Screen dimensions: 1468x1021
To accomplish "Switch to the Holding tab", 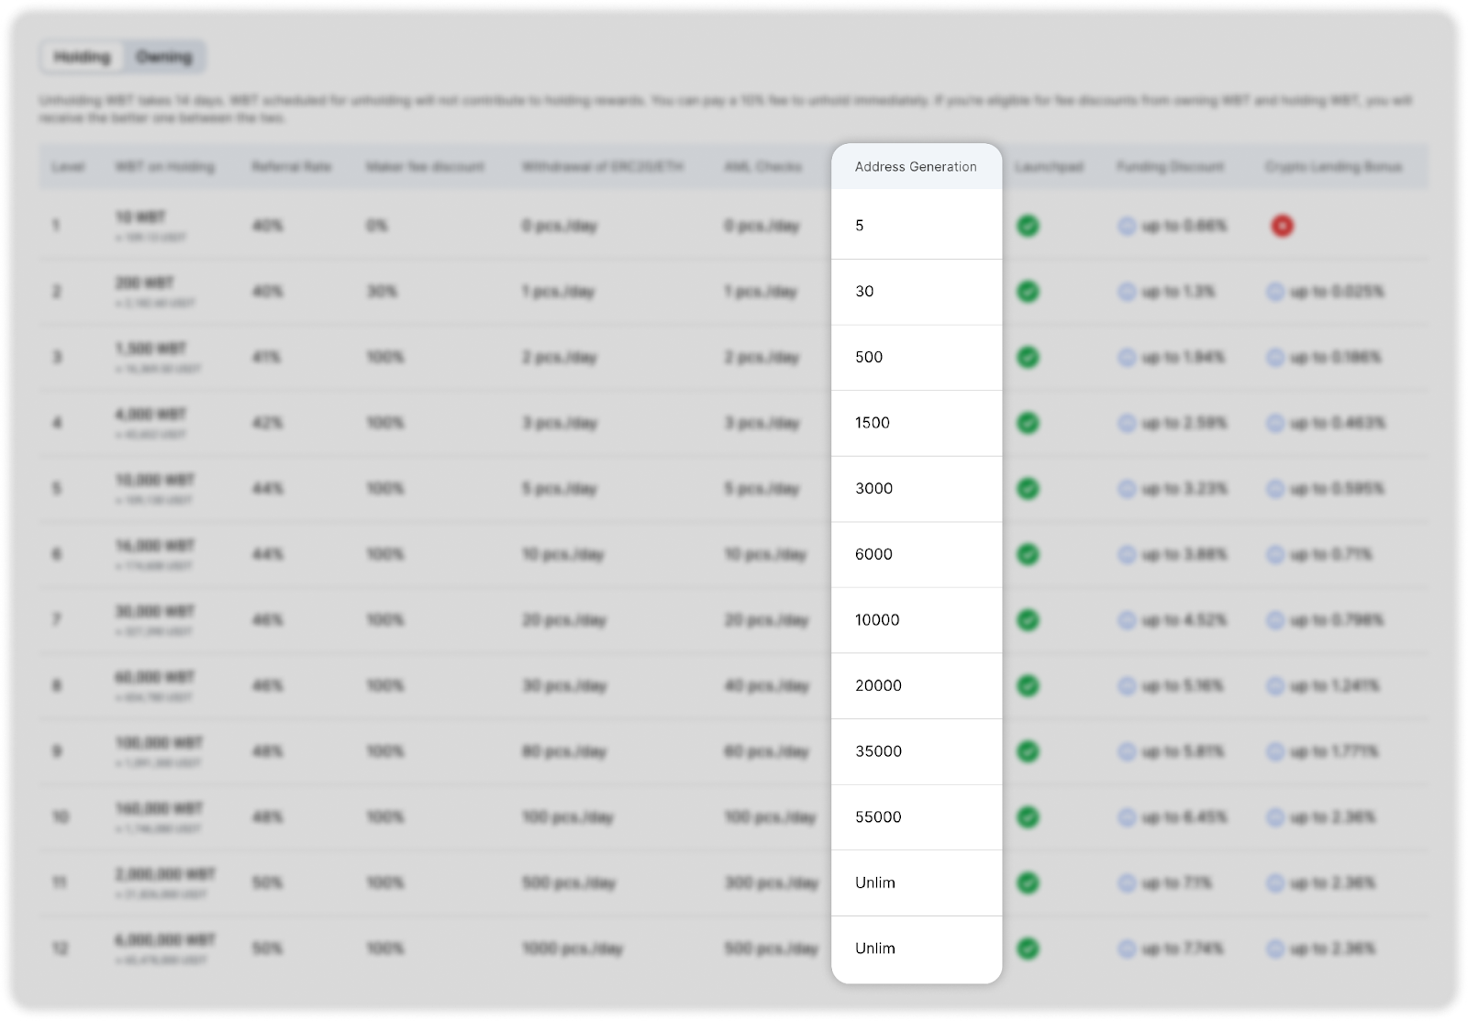I will tap(83, 57).
